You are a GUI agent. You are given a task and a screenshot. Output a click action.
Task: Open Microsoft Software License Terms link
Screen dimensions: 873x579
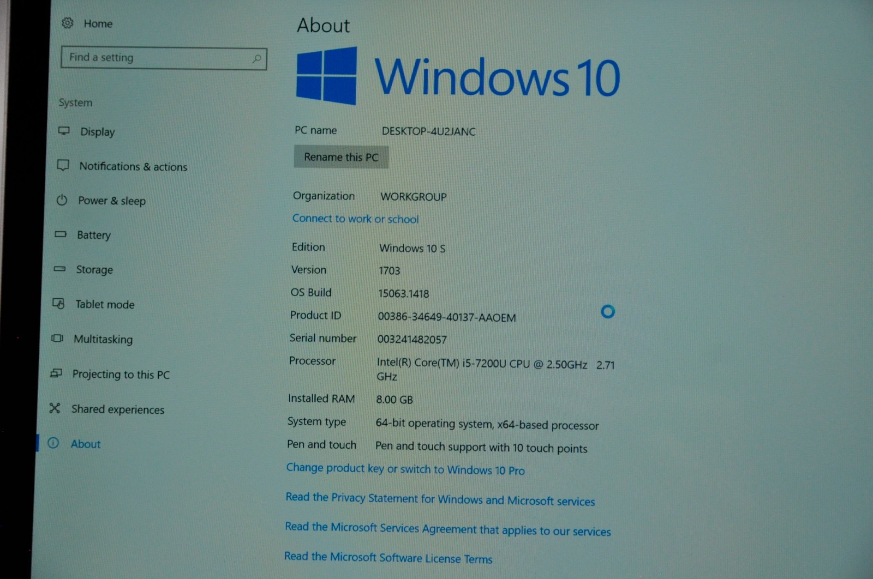[x=388, y=557]
